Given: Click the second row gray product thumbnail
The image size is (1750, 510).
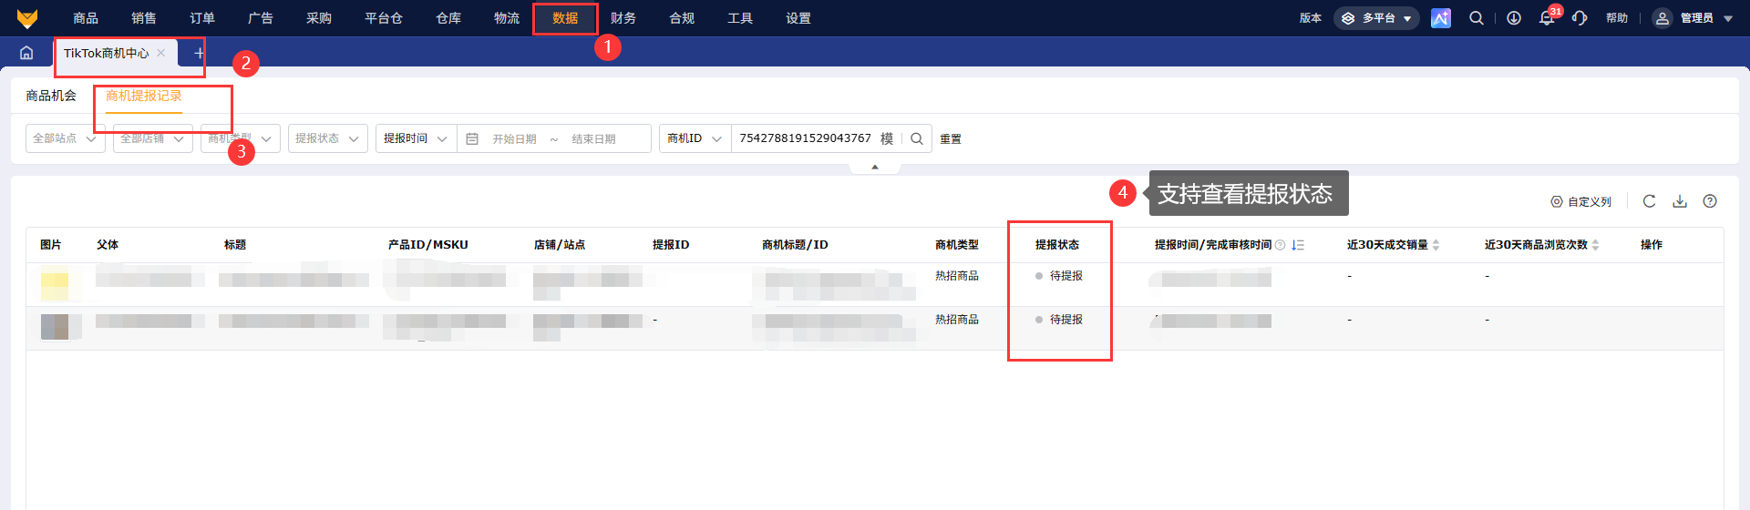Looking at the screenshot, I should (55, 326).
